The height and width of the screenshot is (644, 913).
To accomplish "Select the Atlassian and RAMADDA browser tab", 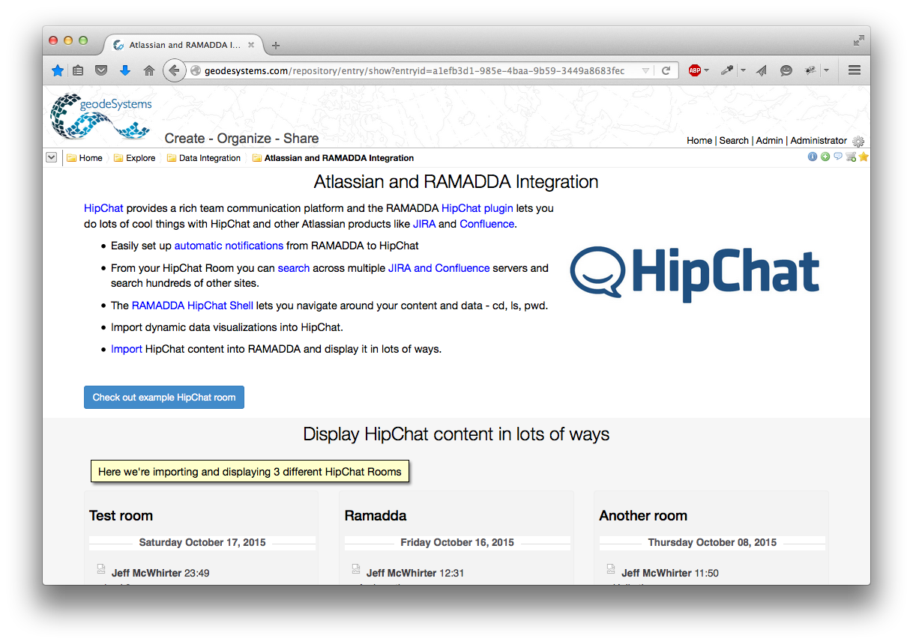I will coord(183,45).
